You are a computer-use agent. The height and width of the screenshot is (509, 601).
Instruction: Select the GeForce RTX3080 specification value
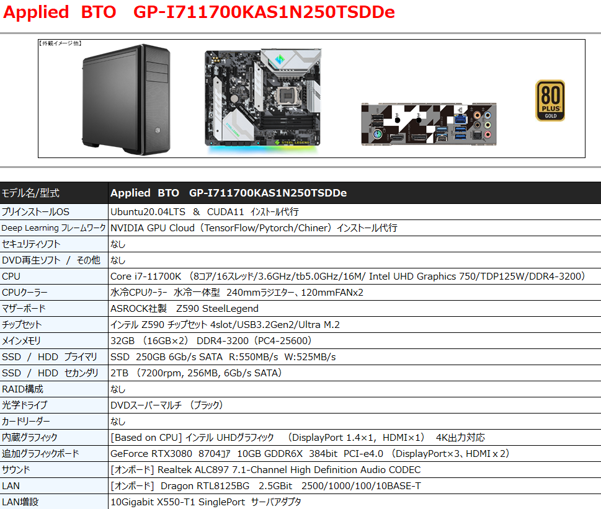(x=310, y=453)
